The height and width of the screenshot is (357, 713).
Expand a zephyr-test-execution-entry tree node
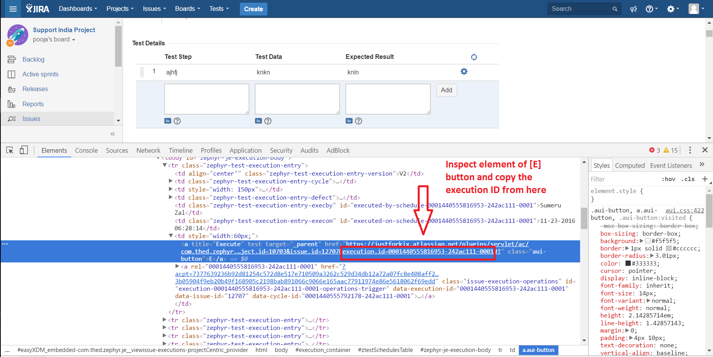[x=165, y=320]
